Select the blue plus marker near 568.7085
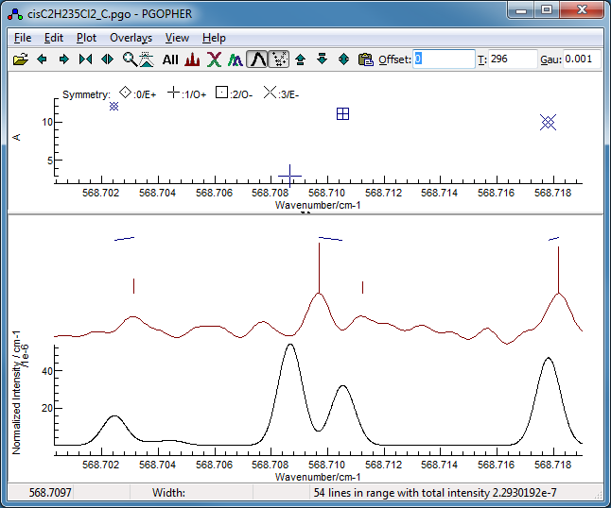 tap(289, 176)
